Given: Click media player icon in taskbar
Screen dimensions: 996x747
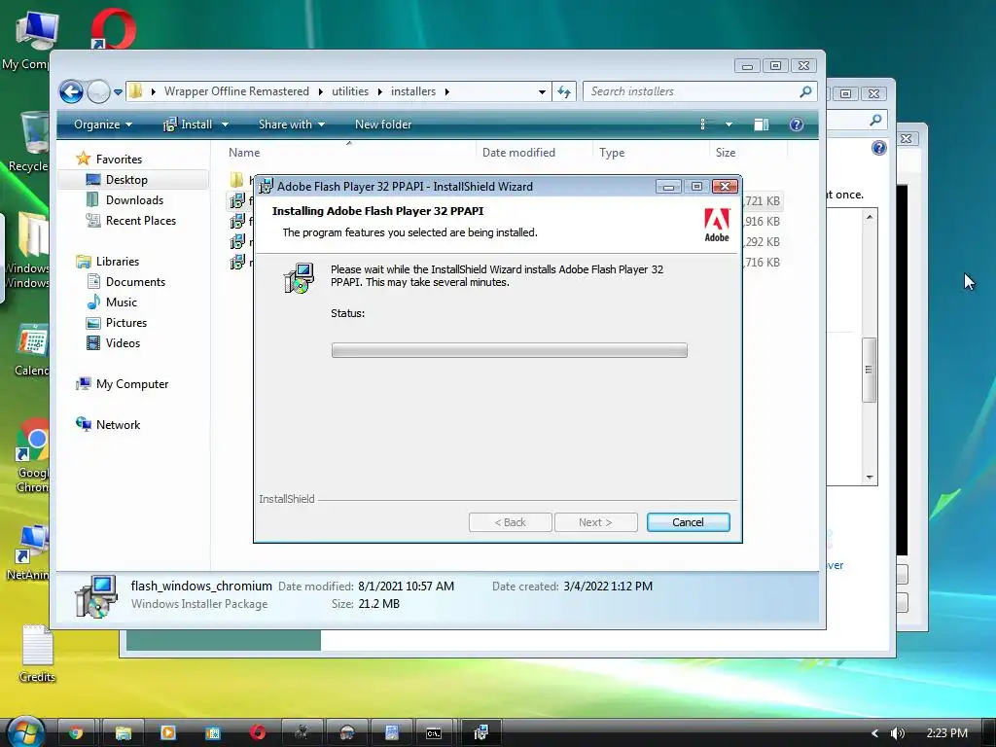Looking at the screenshot, I should click(167, 733).
